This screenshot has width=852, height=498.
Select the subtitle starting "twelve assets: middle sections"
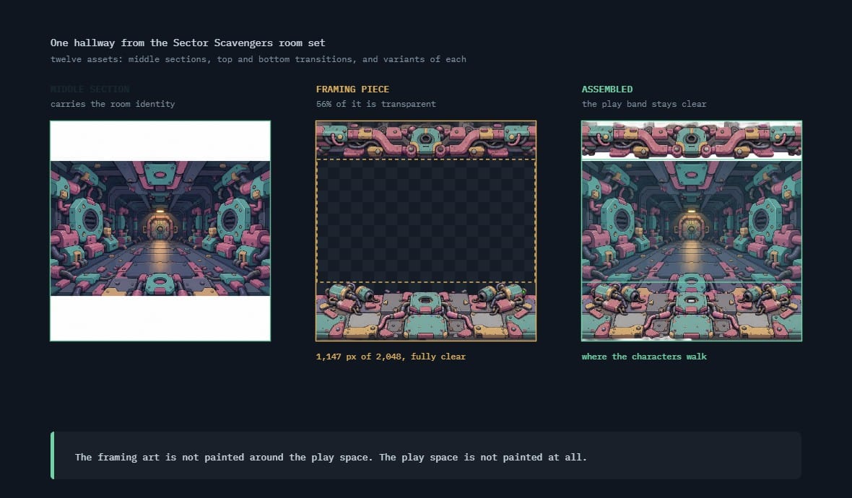coord(258,59)
